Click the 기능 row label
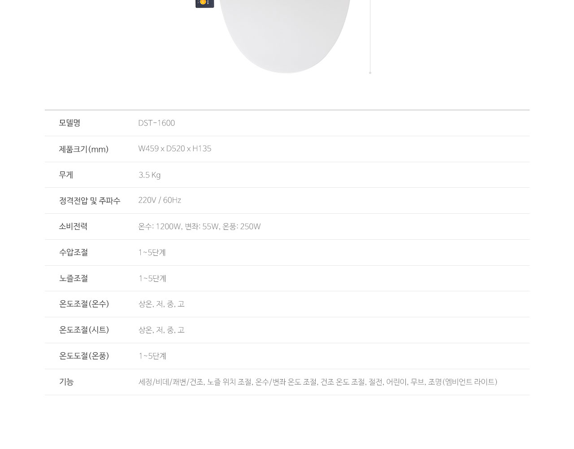 66,382
